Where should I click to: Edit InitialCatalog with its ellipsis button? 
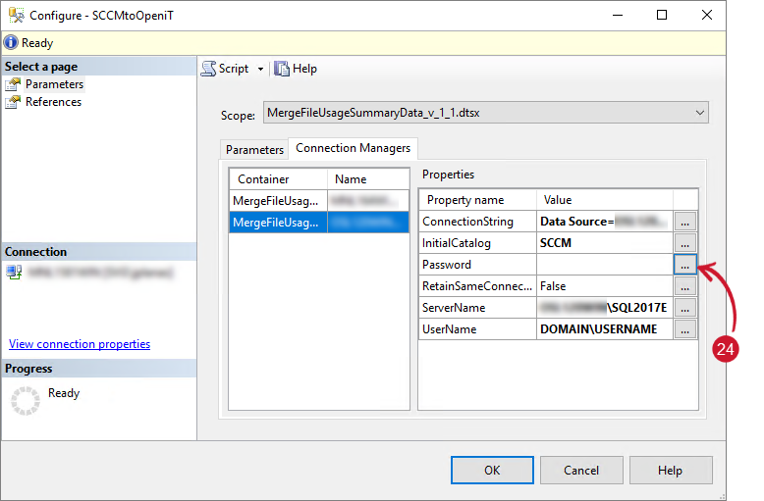coord(685,243)
